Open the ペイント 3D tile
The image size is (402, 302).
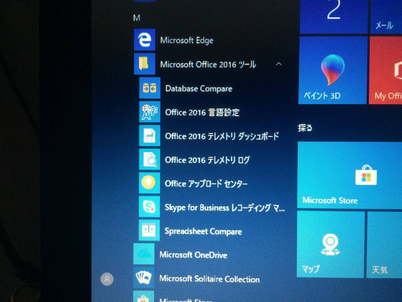(x=333, y=70)
